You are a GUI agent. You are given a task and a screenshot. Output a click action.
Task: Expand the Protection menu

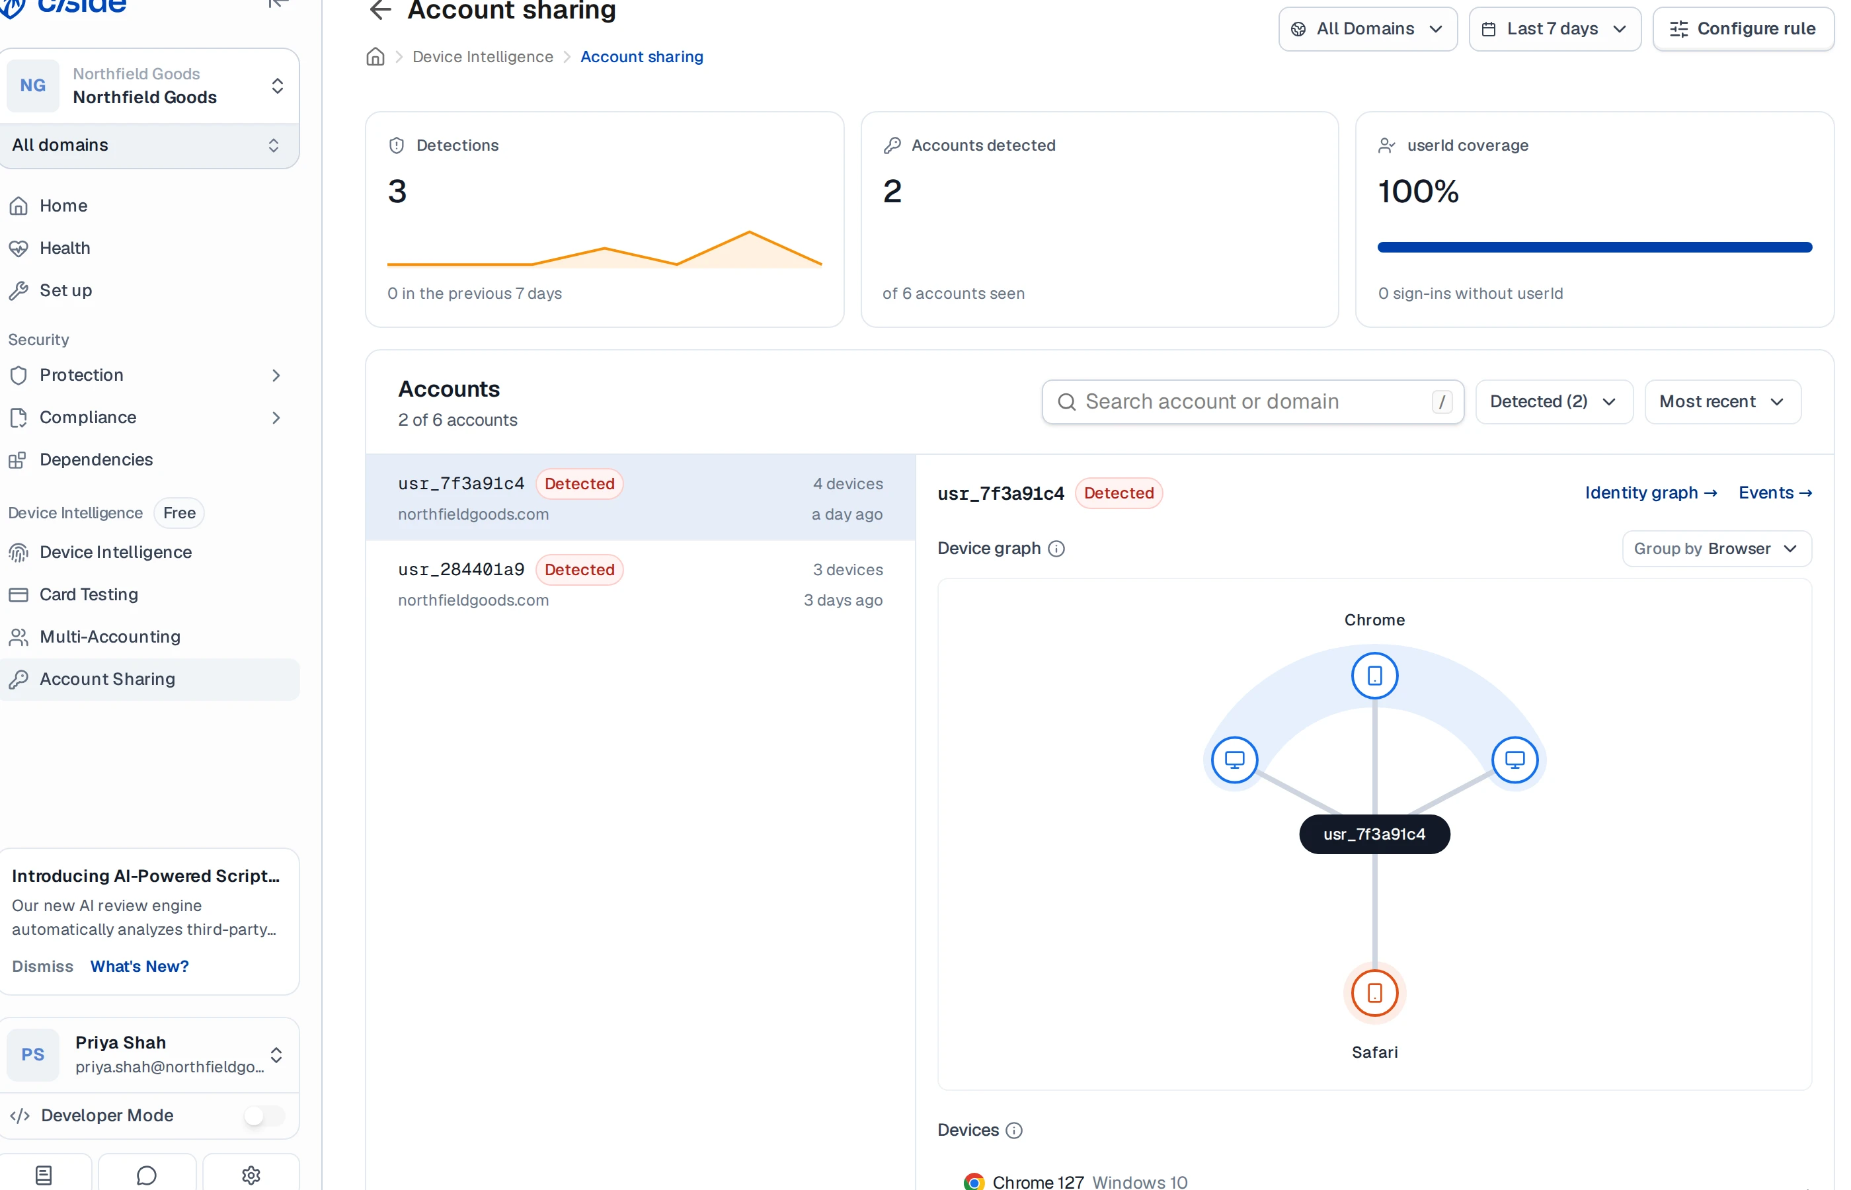149,375
